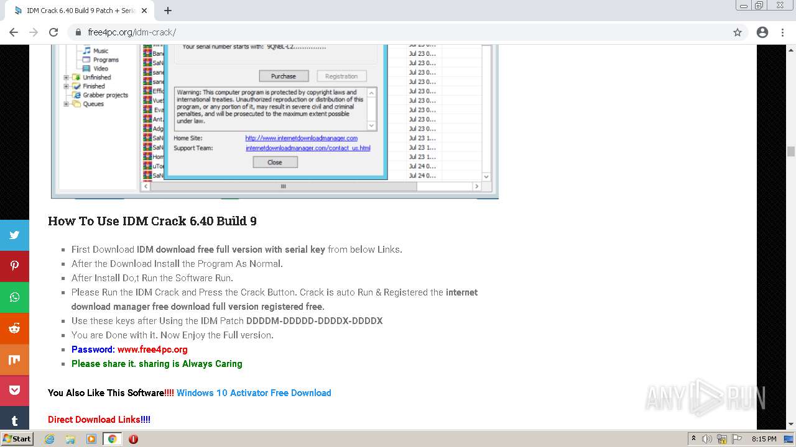Click 'Please Run the IDM Crack' step
Image resolution: width=796 pixels, height=447 pixels.
tap(274, 299)
